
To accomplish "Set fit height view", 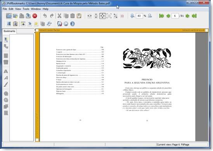I will coord(96,16).
